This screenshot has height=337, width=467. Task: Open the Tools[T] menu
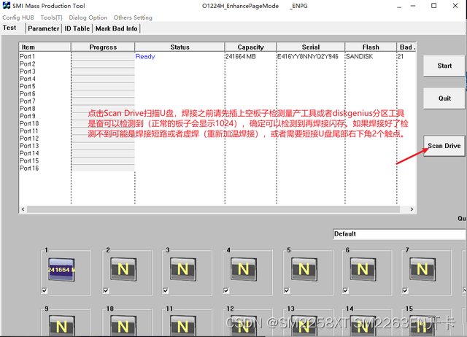click(x=51, y=18)
